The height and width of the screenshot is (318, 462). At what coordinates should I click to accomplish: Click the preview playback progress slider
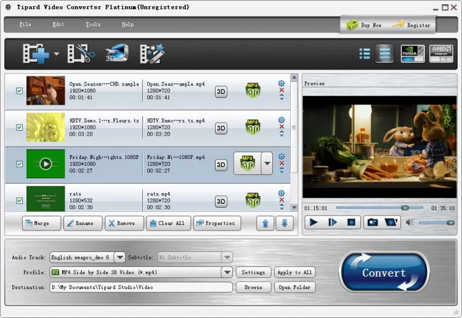pyautogui.click(x=379, y=208)
